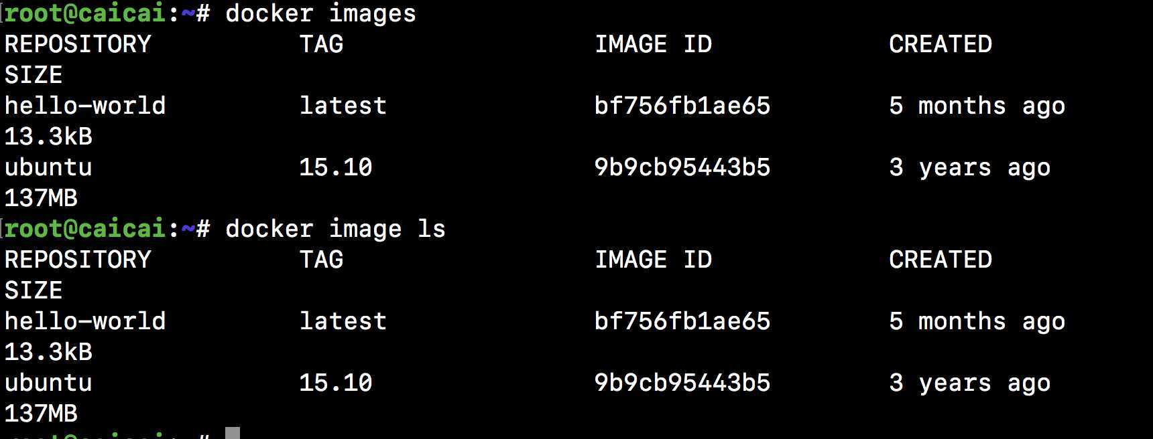Screen dimensions: 1153x439
Task: Click the 'docker image ls' command text
Action: 335,230
